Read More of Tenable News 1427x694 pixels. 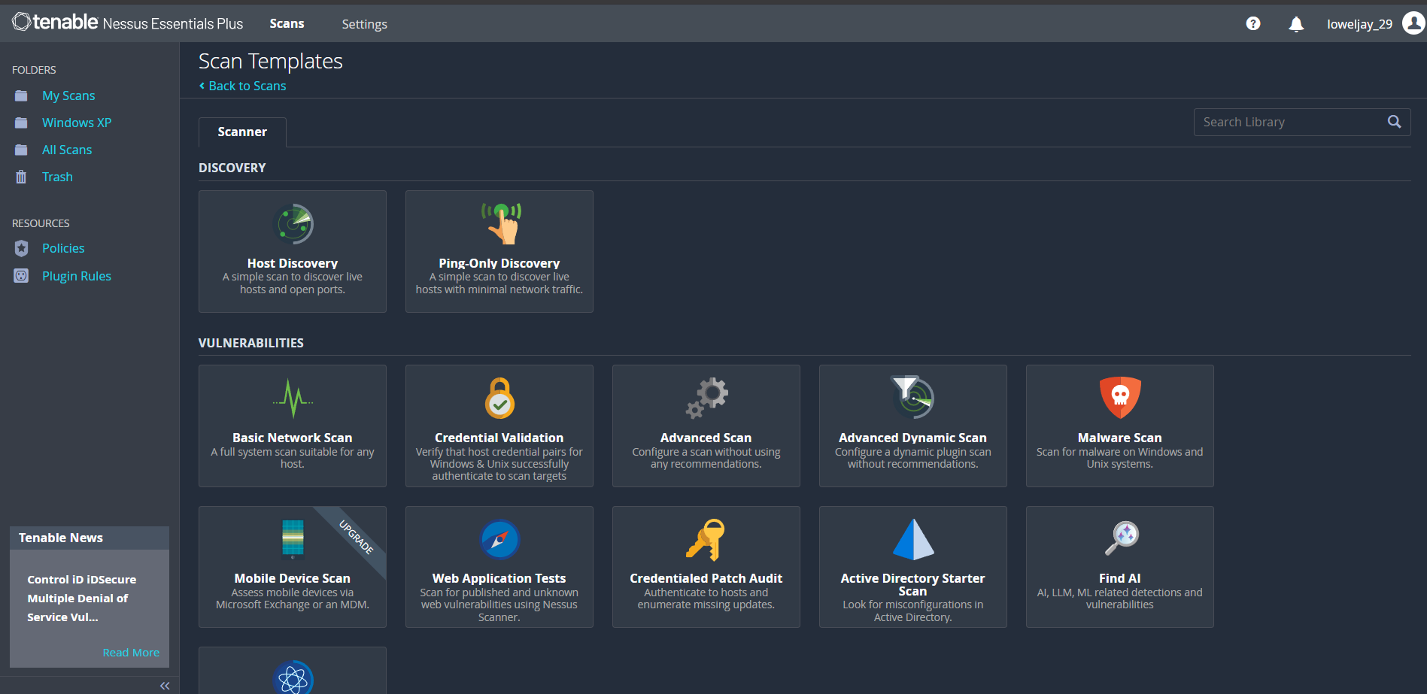click(x=131, y=653)
